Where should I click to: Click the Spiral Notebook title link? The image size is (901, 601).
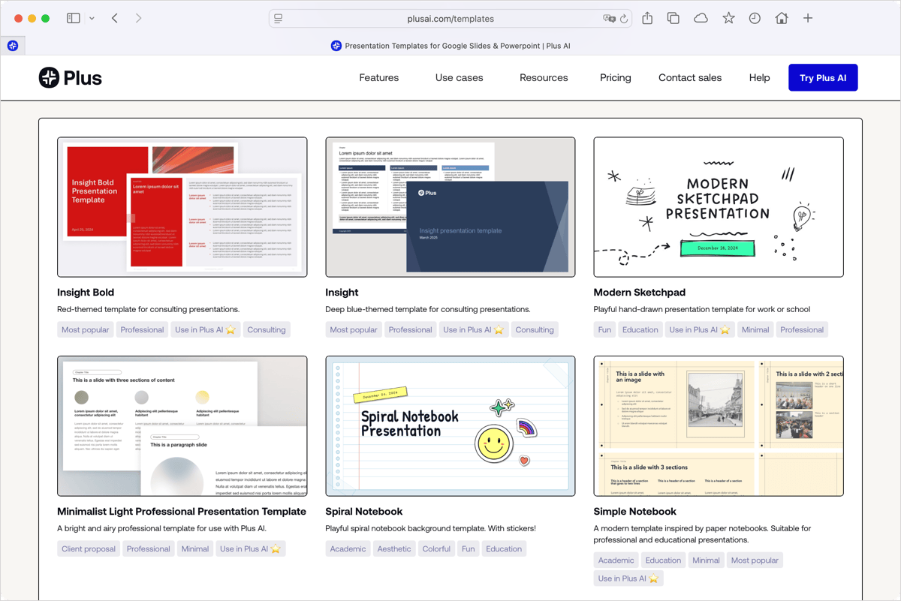click(364, 512)
